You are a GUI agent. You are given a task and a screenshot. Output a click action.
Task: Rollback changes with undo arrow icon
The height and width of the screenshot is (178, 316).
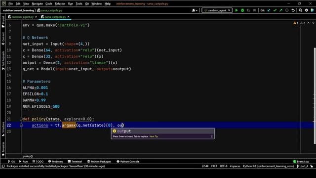coord(293,10)
